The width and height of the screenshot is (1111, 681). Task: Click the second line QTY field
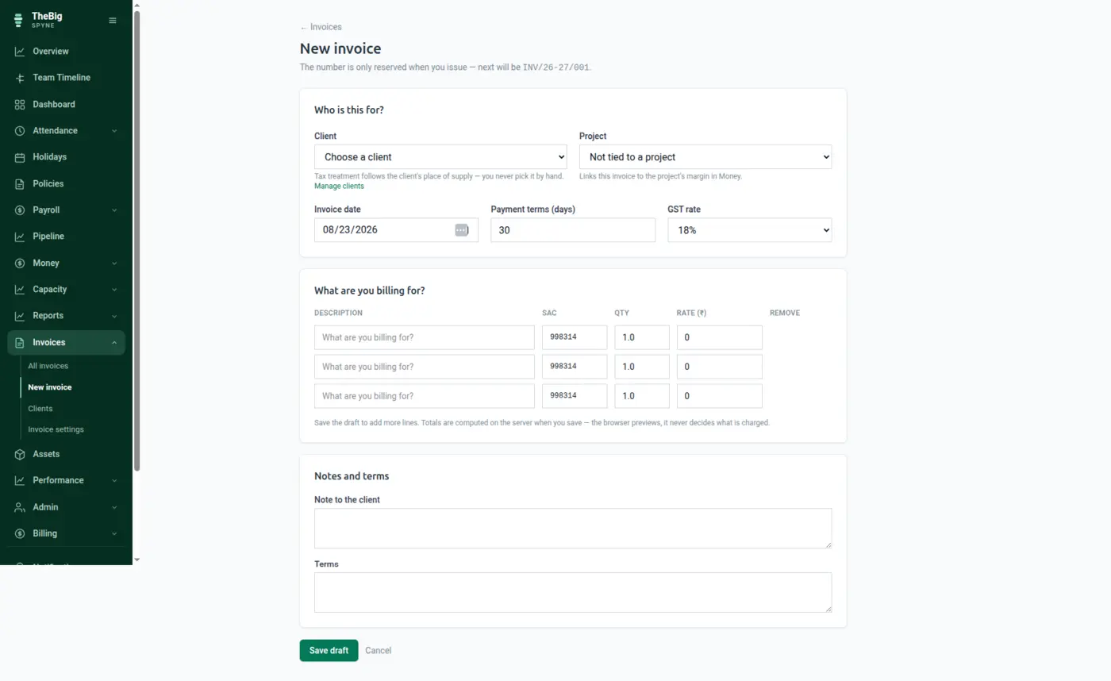(x=642, y=367)
